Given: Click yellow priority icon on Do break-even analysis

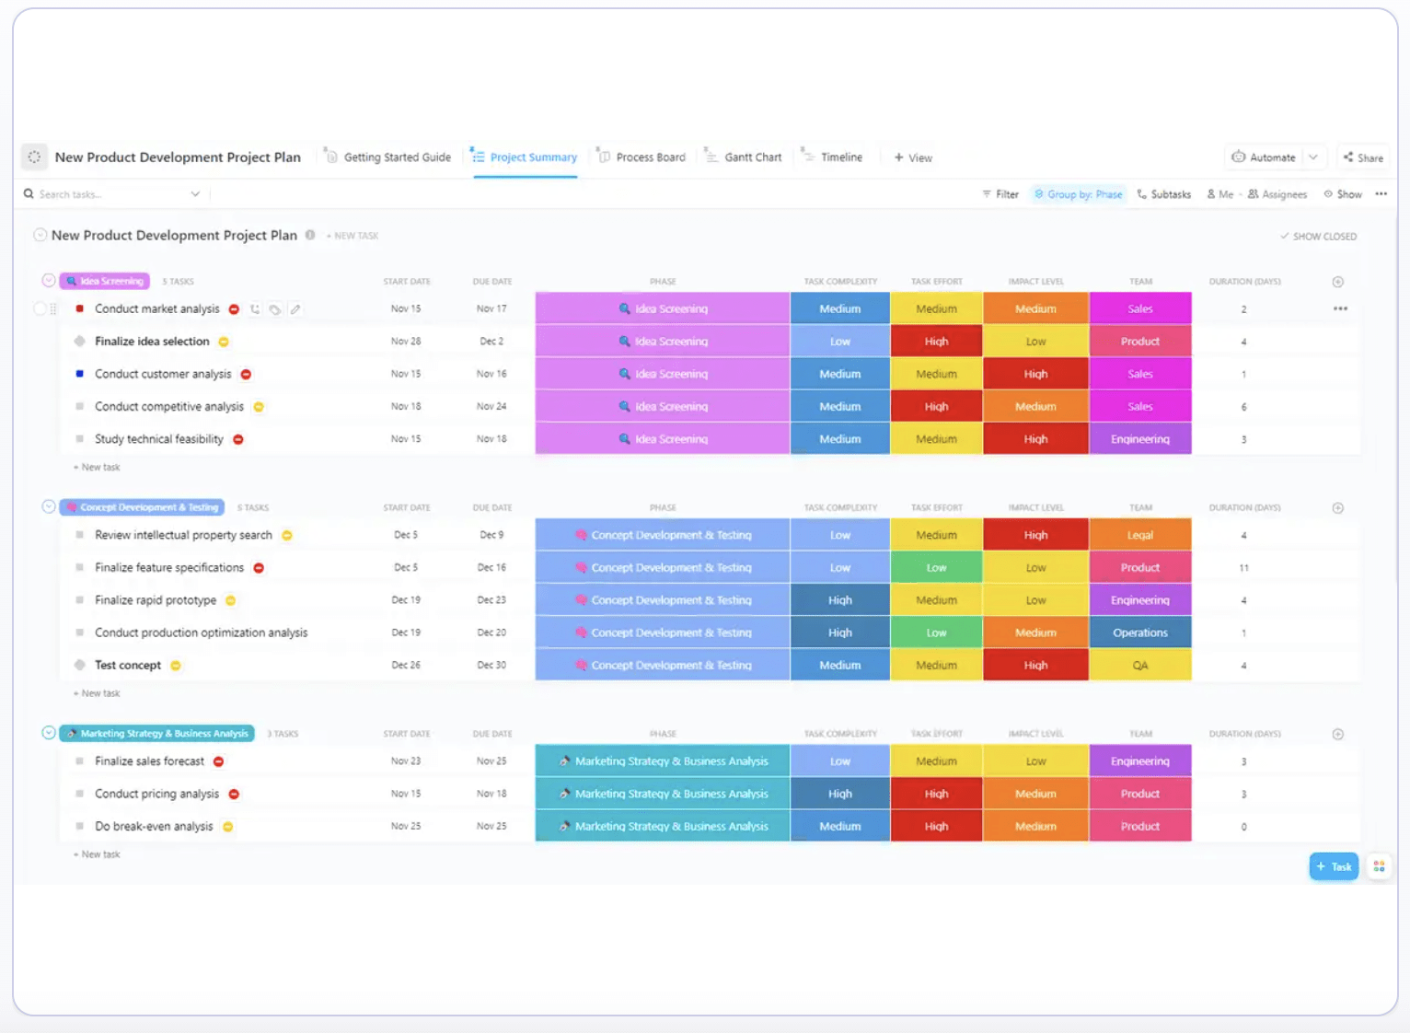Looking at the screenshot, I should point(228,827).
